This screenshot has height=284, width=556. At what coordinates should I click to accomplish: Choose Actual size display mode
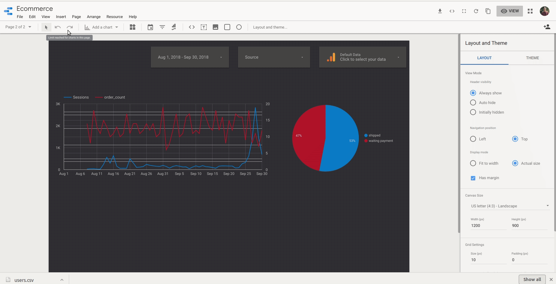[x=515, y=163]
